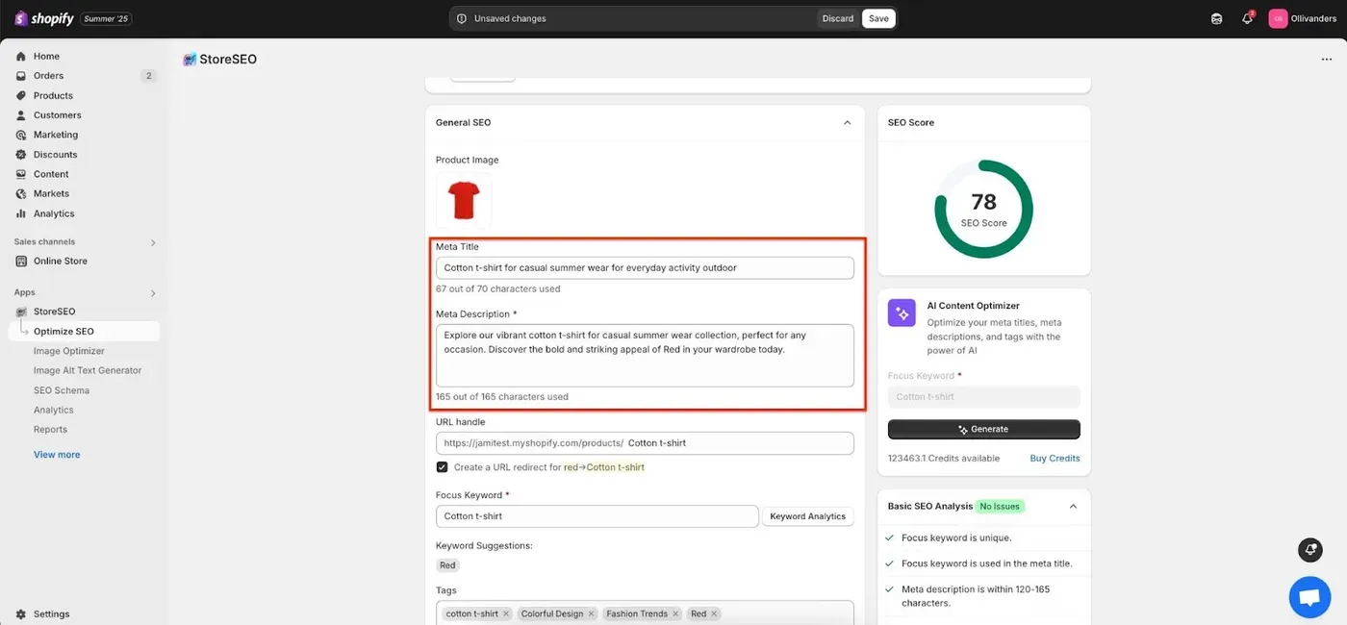Click the Discard button
The image size is (1347, 625).
838,18
